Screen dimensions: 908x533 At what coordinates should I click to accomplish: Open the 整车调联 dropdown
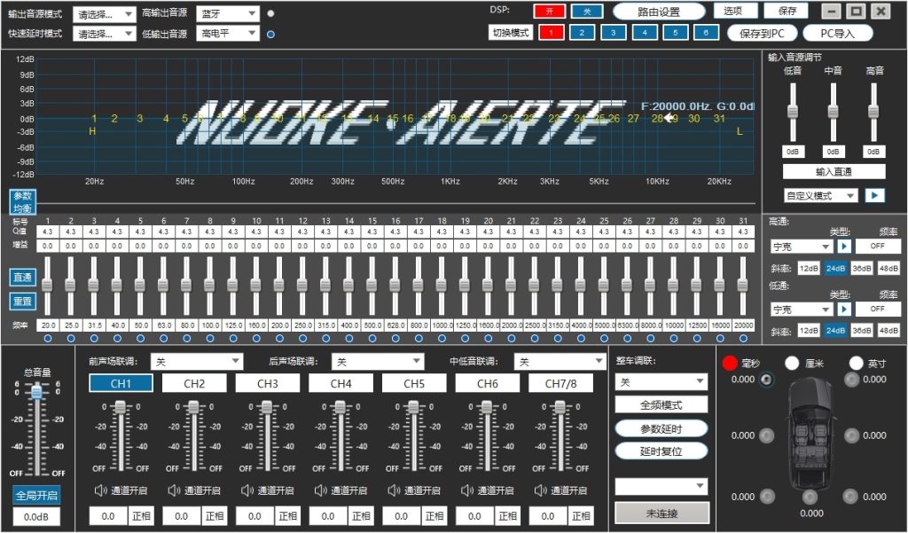pos(661,381)
